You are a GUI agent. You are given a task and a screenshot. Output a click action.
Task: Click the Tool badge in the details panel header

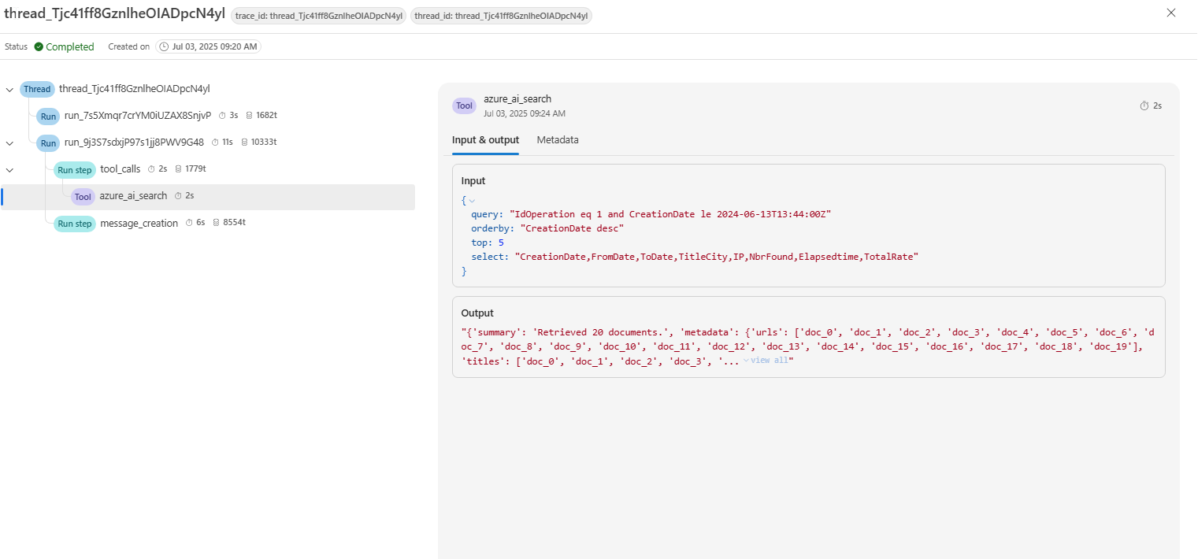pos(465,106)
